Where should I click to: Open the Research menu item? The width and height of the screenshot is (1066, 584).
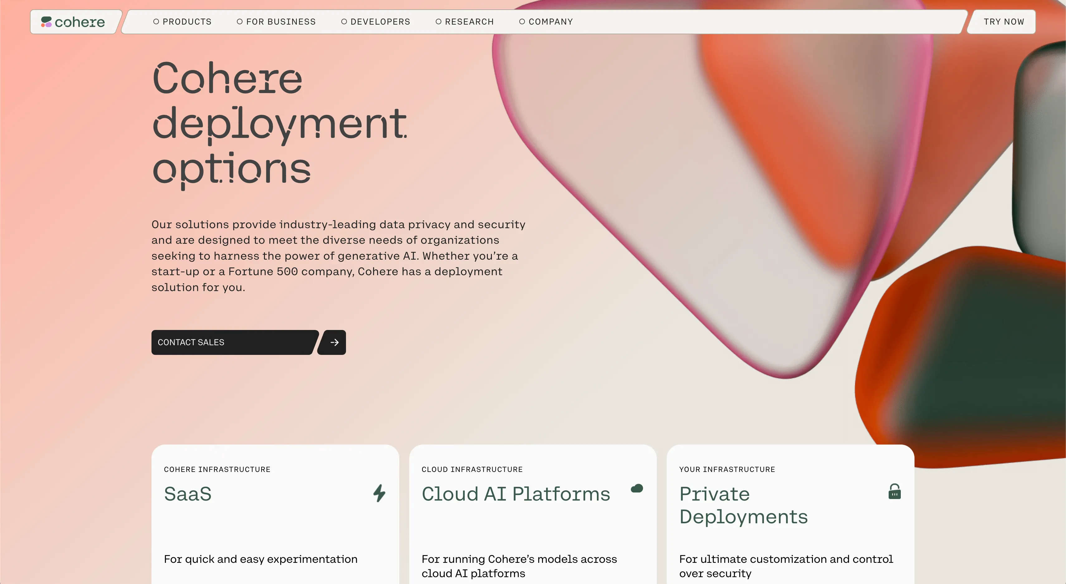pyautogui.click(x=469, y=21)
